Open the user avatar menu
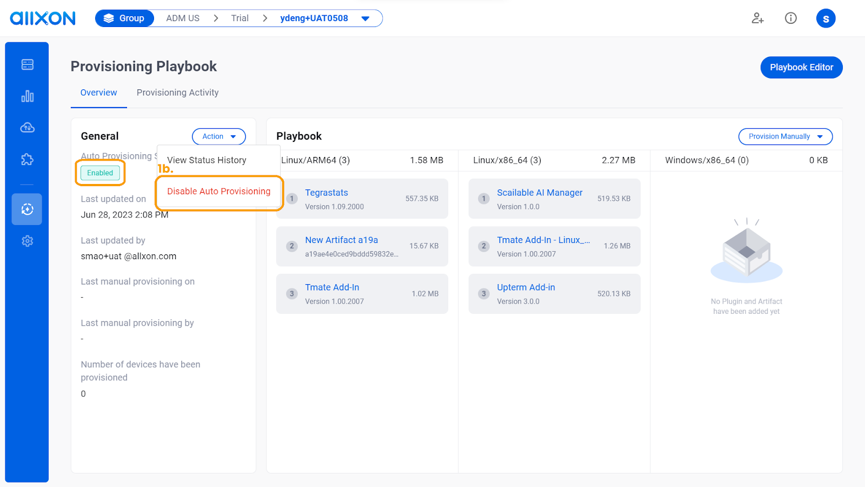865x487 pixels. tap(826, 18)
